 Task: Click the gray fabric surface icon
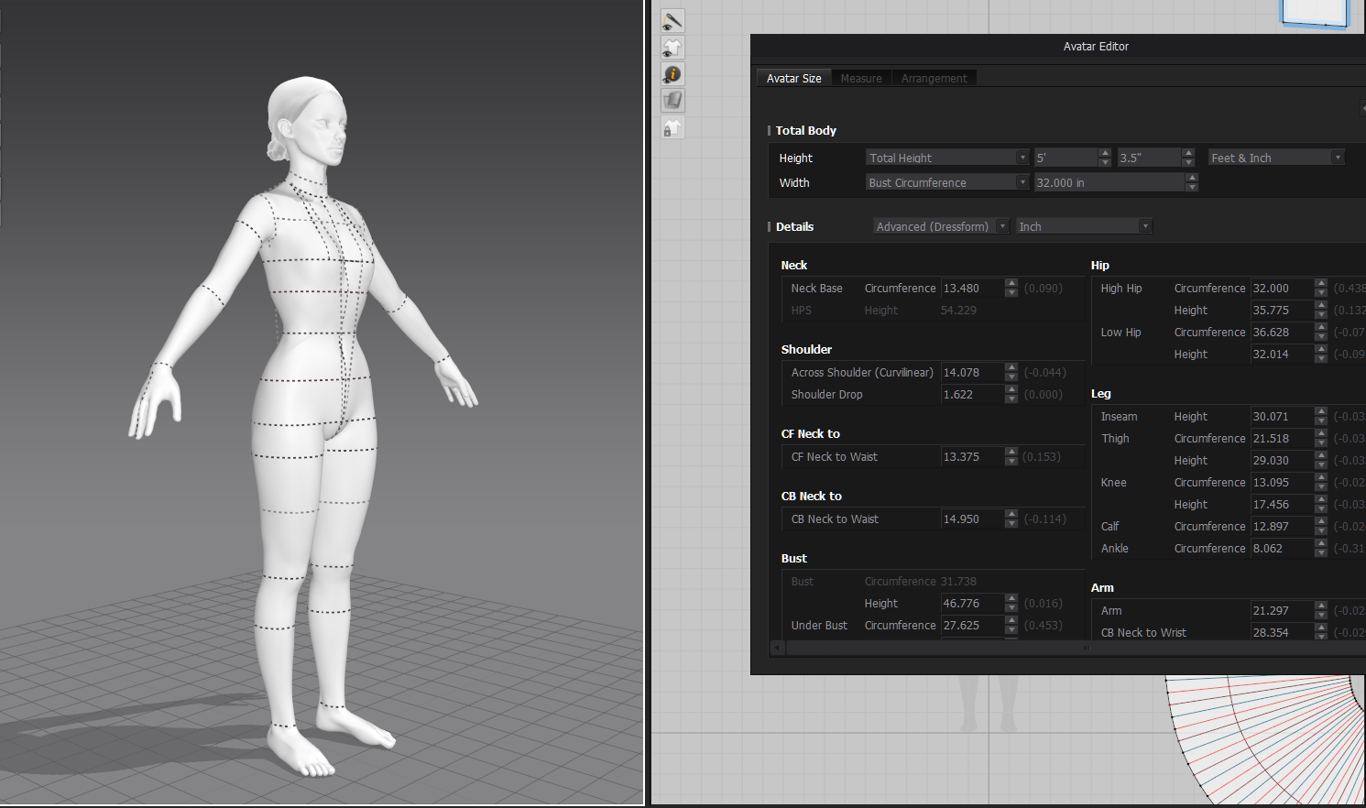tap(672, 101)
